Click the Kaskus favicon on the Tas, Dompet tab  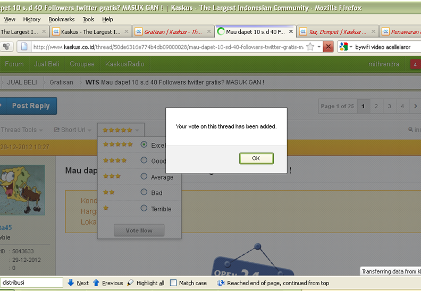tap(303, 32)
